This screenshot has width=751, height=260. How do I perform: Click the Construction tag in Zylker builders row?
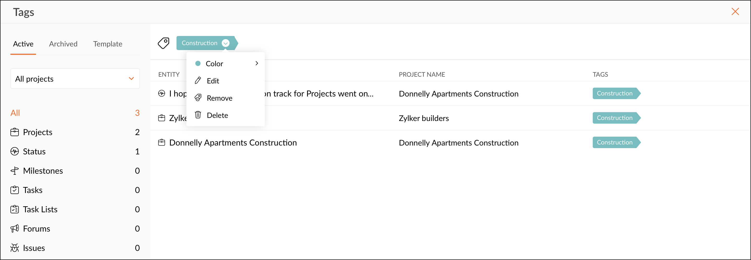pos(615,118)
